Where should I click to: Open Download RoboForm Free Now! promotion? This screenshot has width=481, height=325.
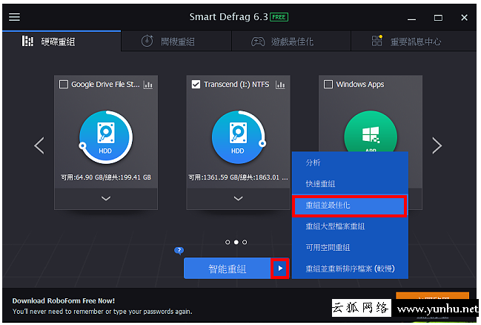click(64, 301)
